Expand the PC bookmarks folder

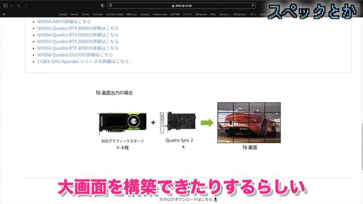tap(253, 14)
